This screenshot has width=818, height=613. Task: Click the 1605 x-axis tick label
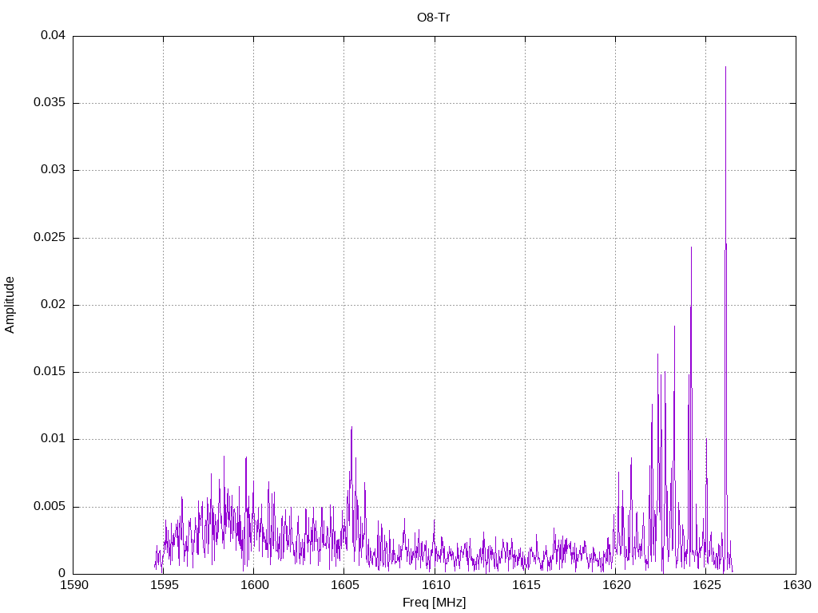tap(343, 585)
